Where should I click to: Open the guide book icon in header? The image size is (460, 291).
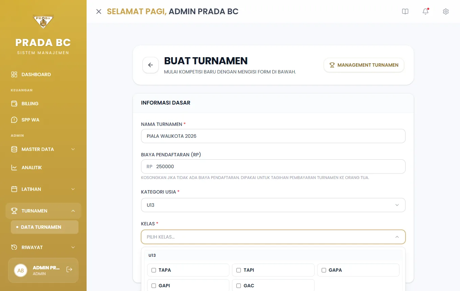[x=405, y=12]
